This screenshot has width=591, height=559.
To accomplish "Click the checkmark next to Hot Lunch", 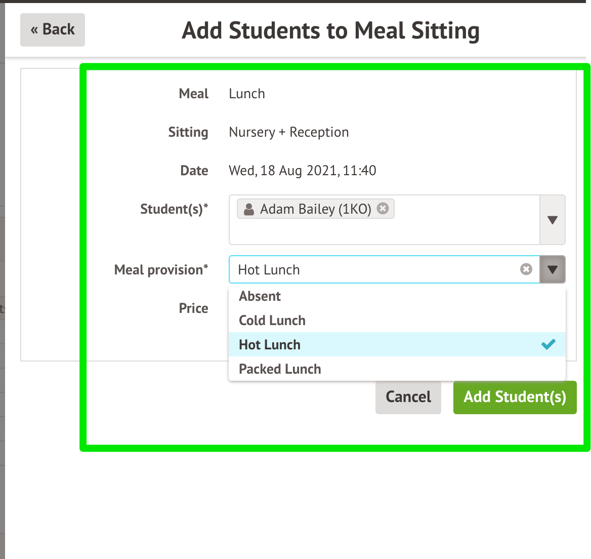I will point(548,345).
